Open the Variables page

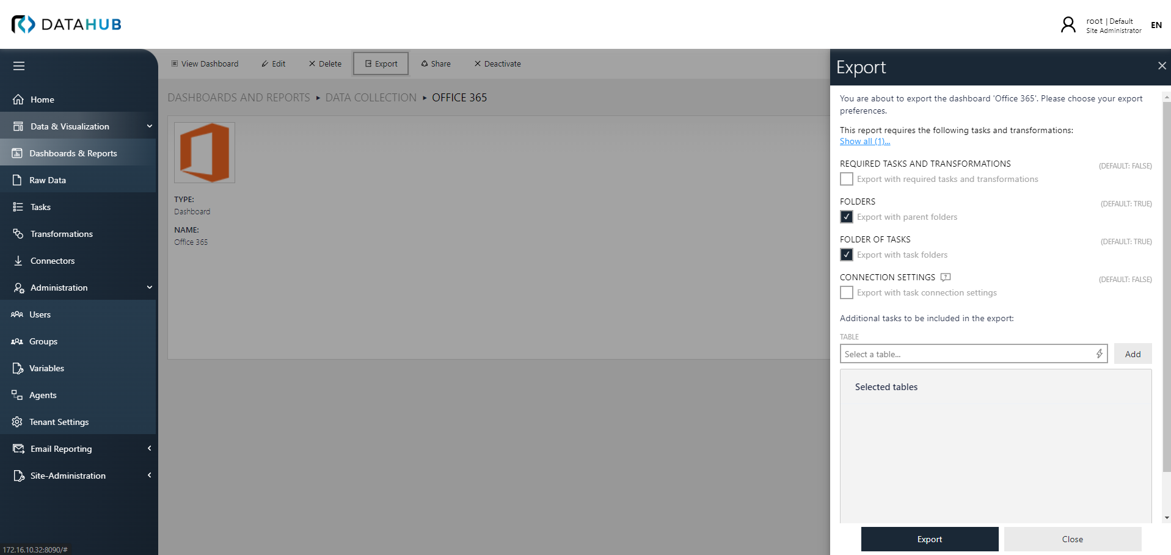[x=47, y=368]
